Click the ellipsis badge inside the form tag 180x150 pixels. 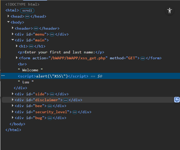point(143,58)
